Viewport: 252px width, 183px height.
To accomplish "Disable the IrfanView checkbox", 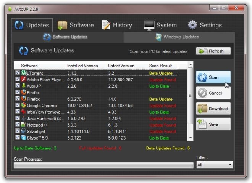I will 18,112.
